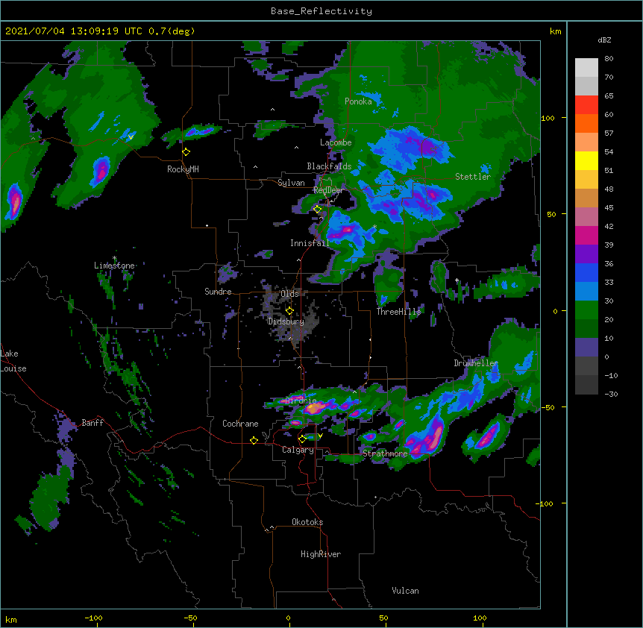Screen dimensions: 643x628
Task: Select the orange 57-60 dBZ legend swatch
Action: tap(586, 123)
